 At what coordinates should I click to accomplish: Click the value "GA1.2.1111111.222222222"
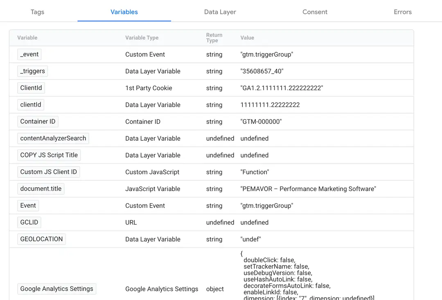(282, 88)
